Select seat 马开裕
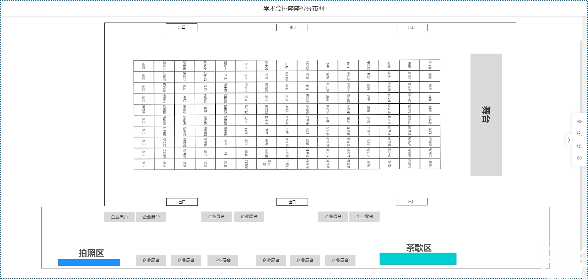Screen dimensions: 588x280 (x=246, y=109)
